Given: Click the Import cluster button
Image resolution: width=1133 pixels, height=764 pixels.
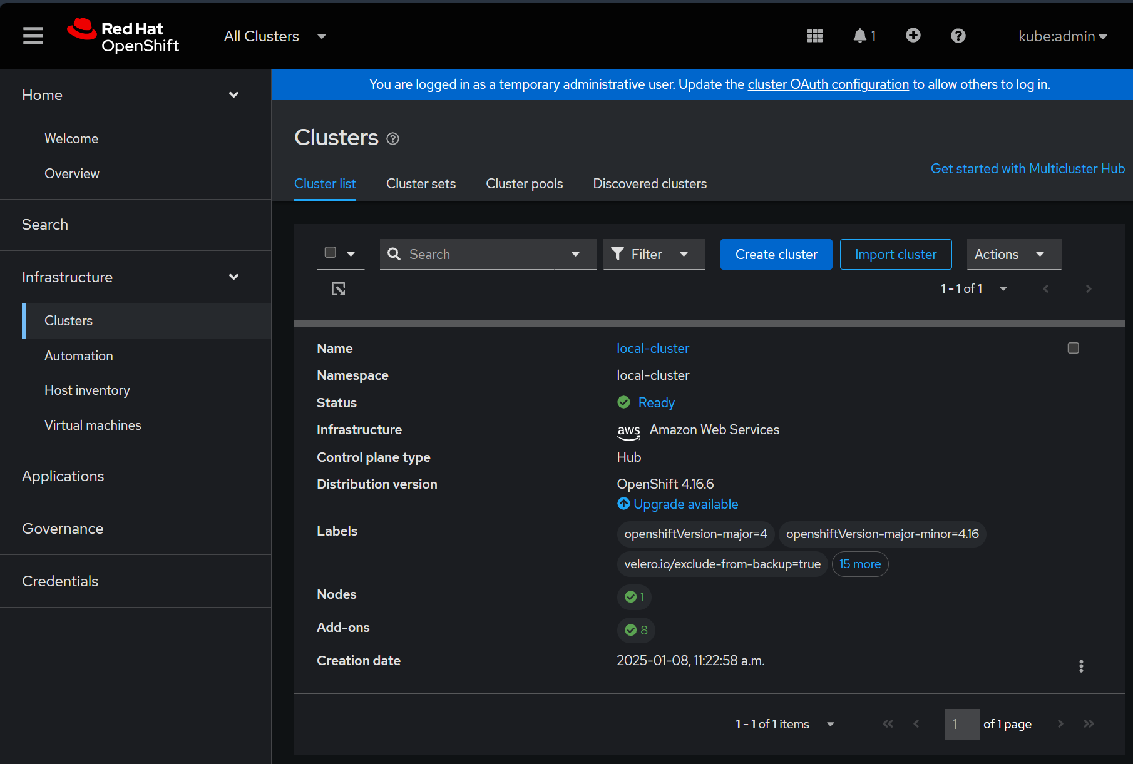Looking at the screenshot, I should click(896, 254).
